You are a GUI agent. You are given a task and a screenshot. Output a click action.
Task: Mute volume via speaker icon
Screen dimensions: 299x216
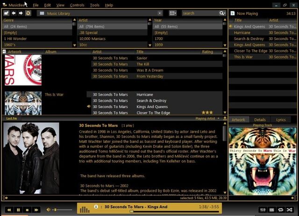tap(49, 210)
